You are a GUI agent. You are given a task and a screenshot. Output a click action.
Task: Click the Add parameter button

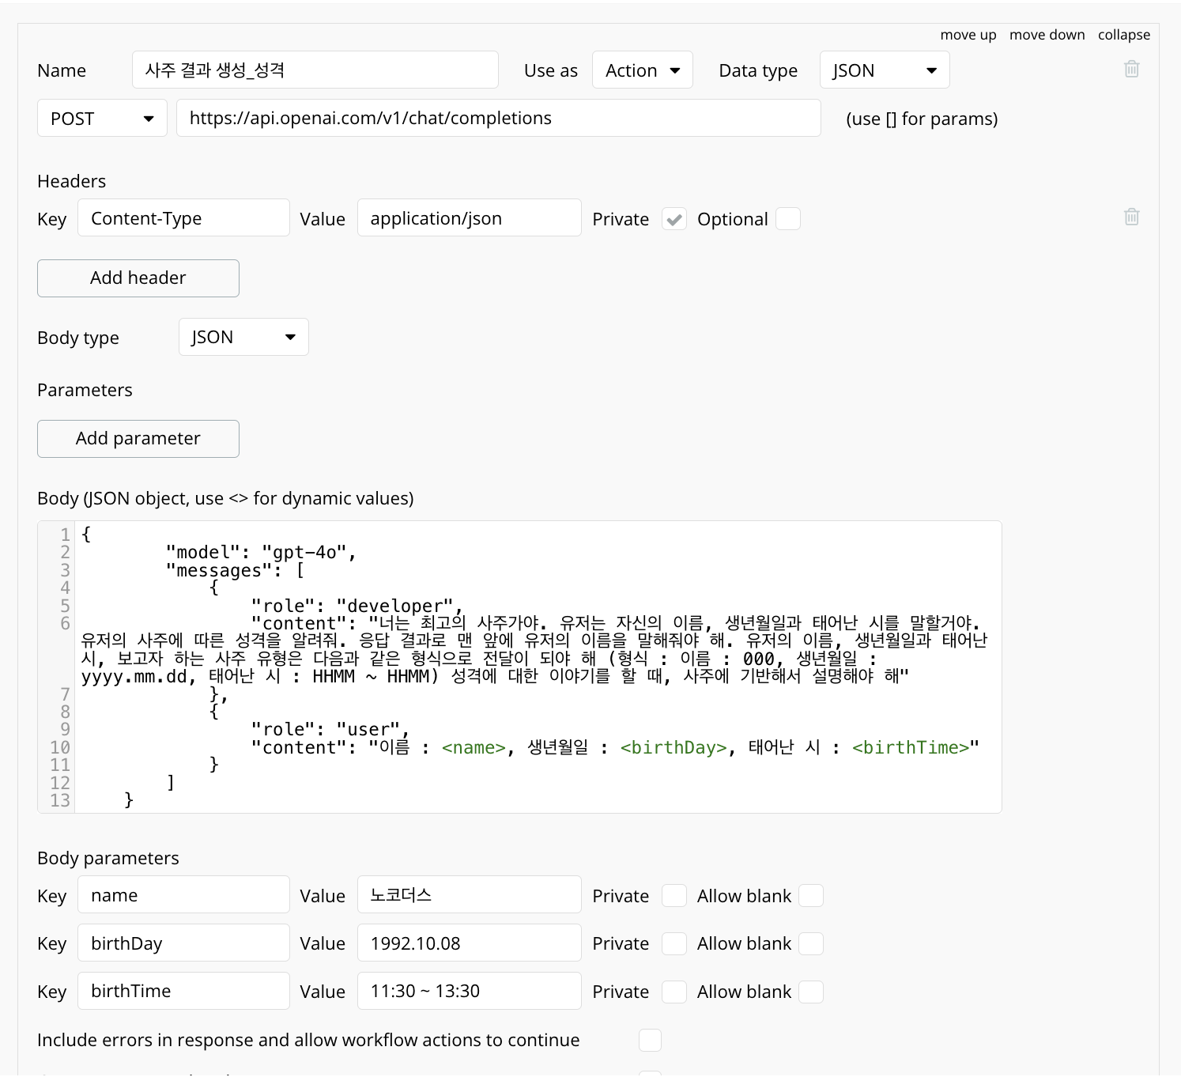[138, 439]
